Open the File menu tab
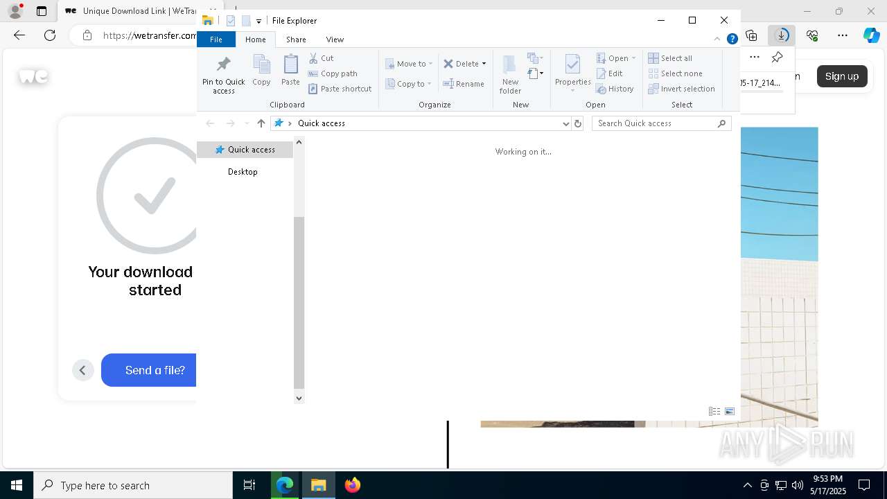887x499 pixels. [216, 40]
